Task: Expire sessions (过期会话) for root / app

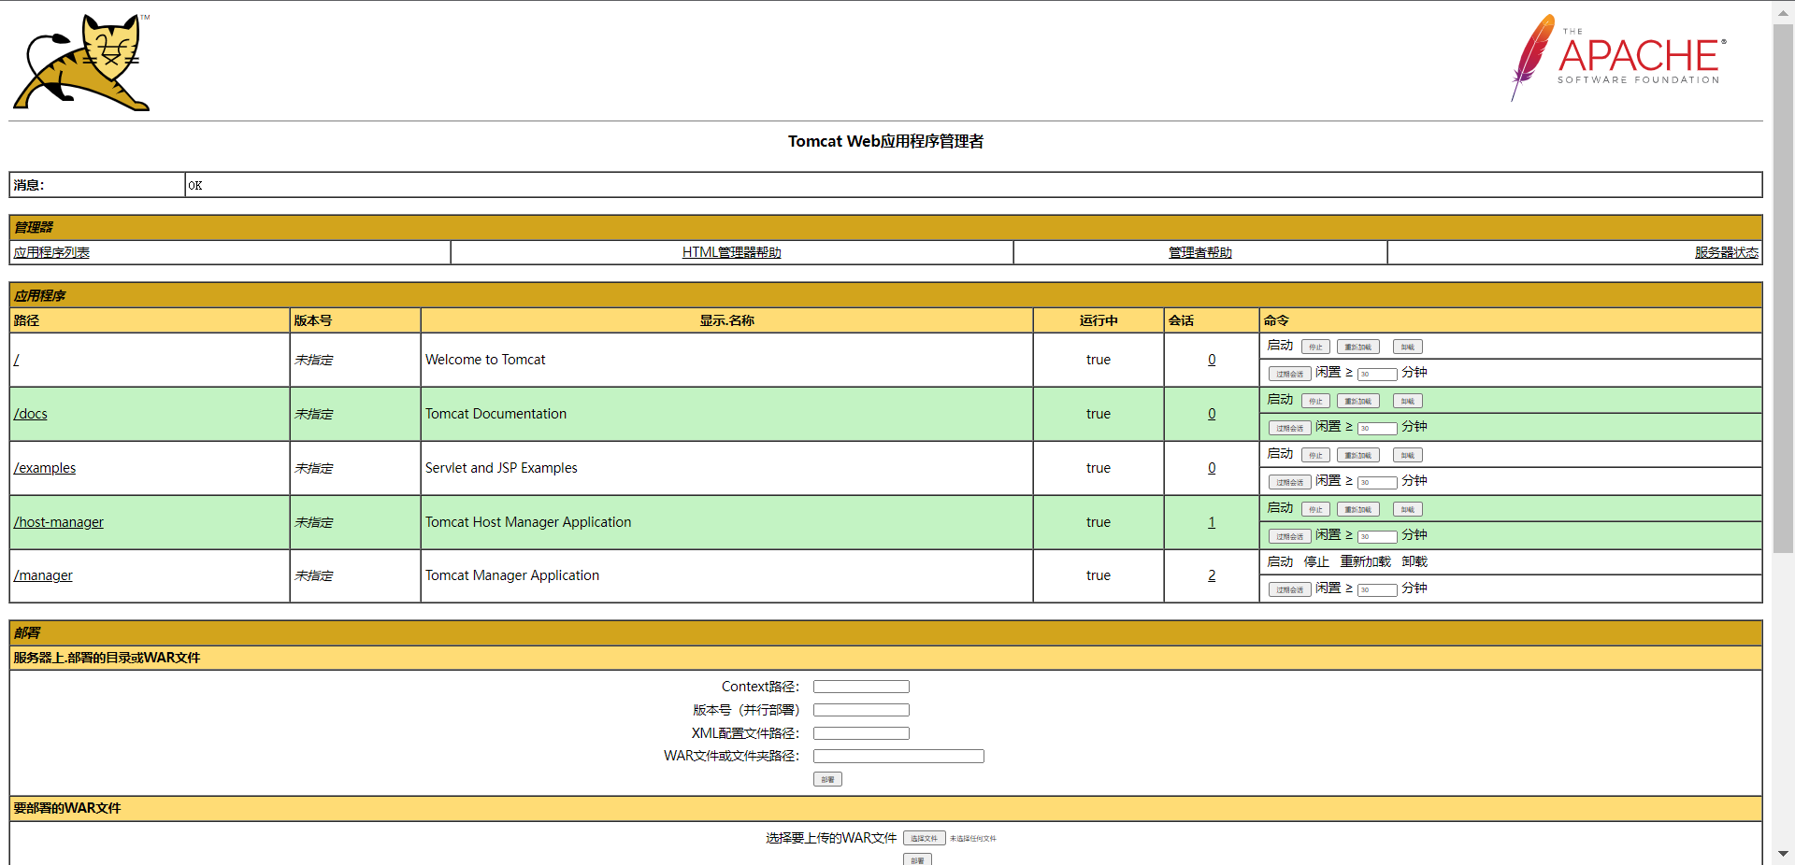Action: pos(1289,374)
